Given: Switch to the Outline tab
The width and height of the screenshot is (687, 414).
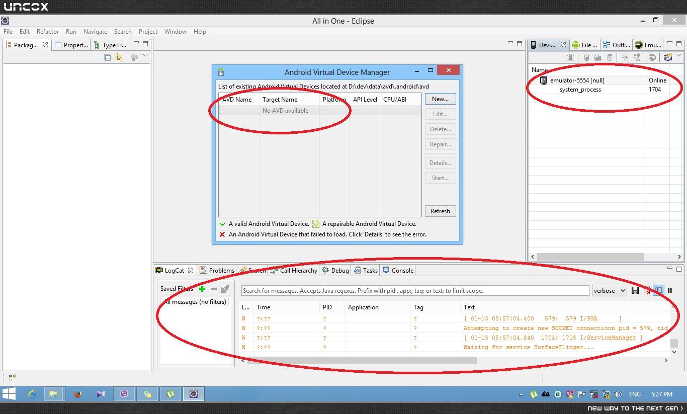Looking at the screenshot, I should [616, 45].
